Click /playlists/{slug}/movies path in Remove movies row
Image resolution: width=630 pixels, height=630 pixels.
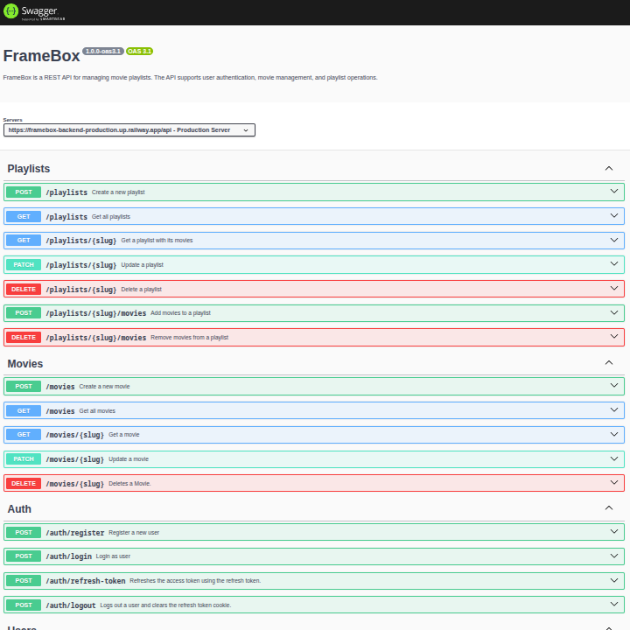96,338
